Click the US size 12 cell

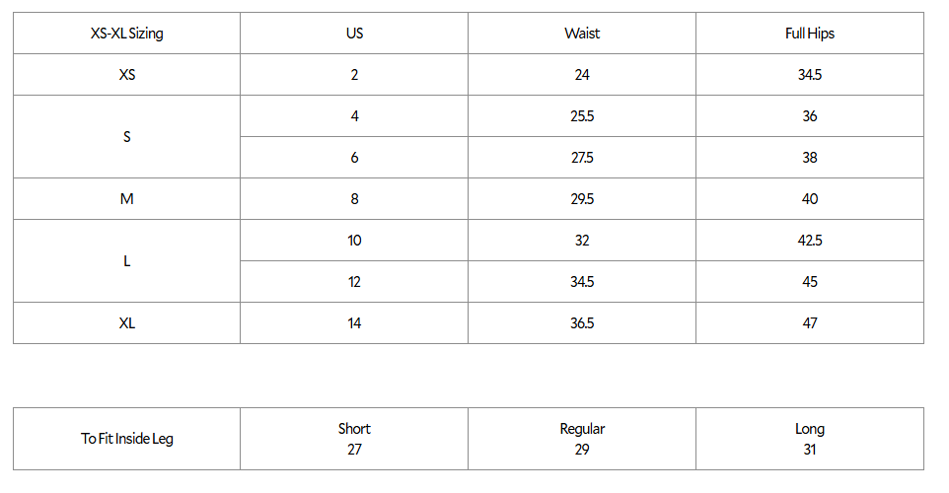[x=354, y=281]
